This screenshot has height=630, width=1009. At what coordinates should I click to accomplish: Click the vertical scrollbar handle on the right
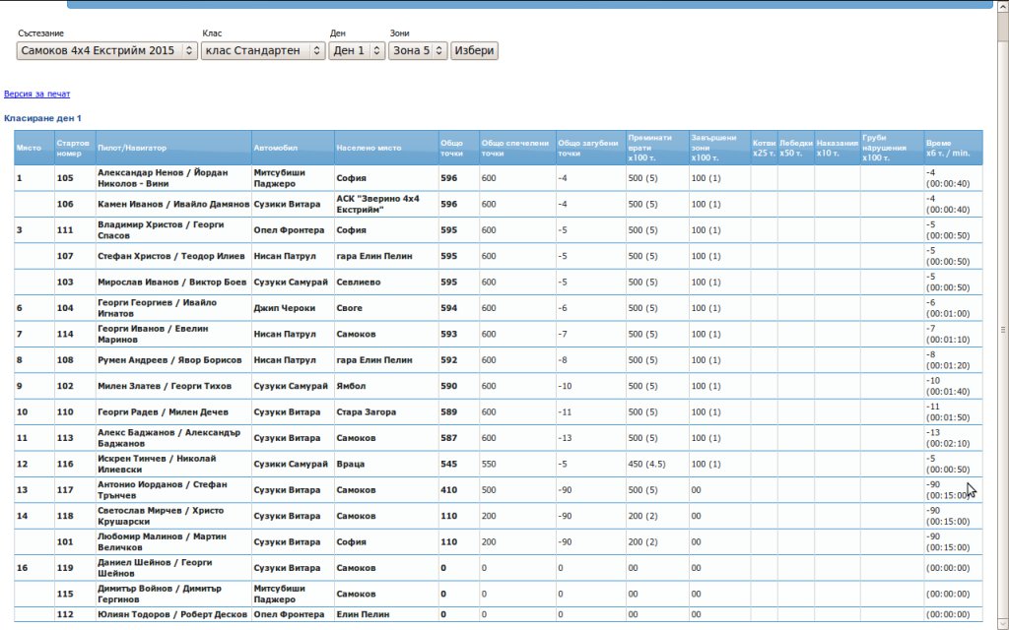1002,330
